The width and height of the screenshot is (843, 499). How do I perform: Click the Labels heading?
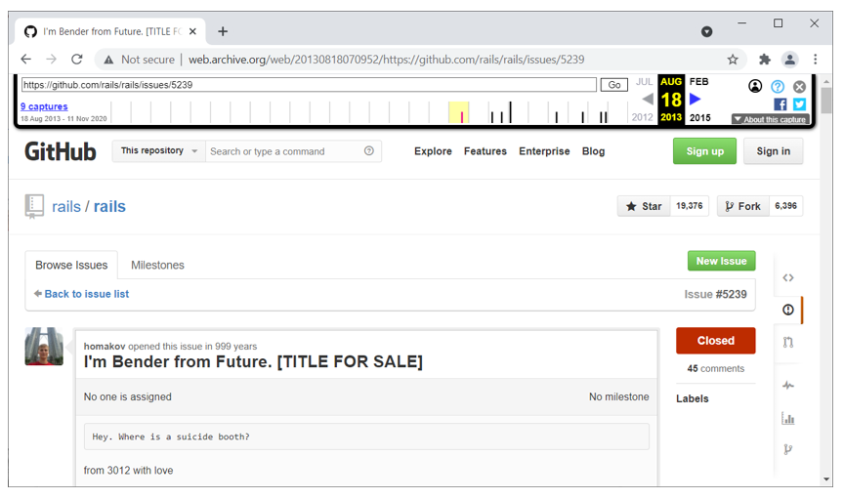coord(692,398)
